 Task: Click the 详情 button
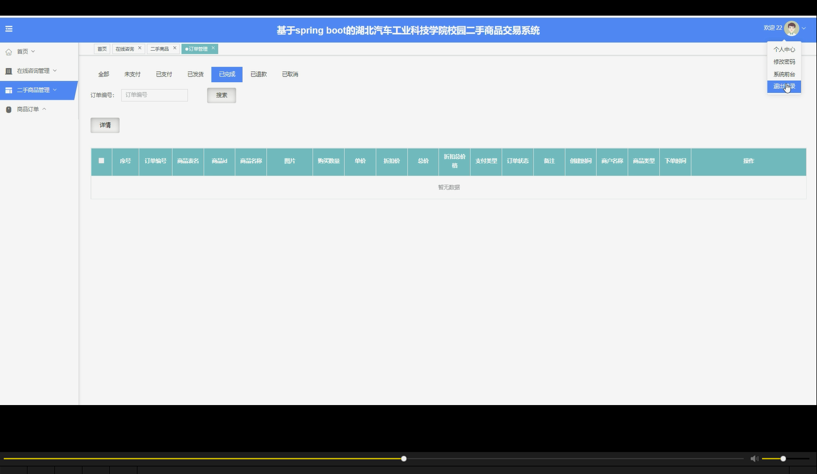[105, 126]
